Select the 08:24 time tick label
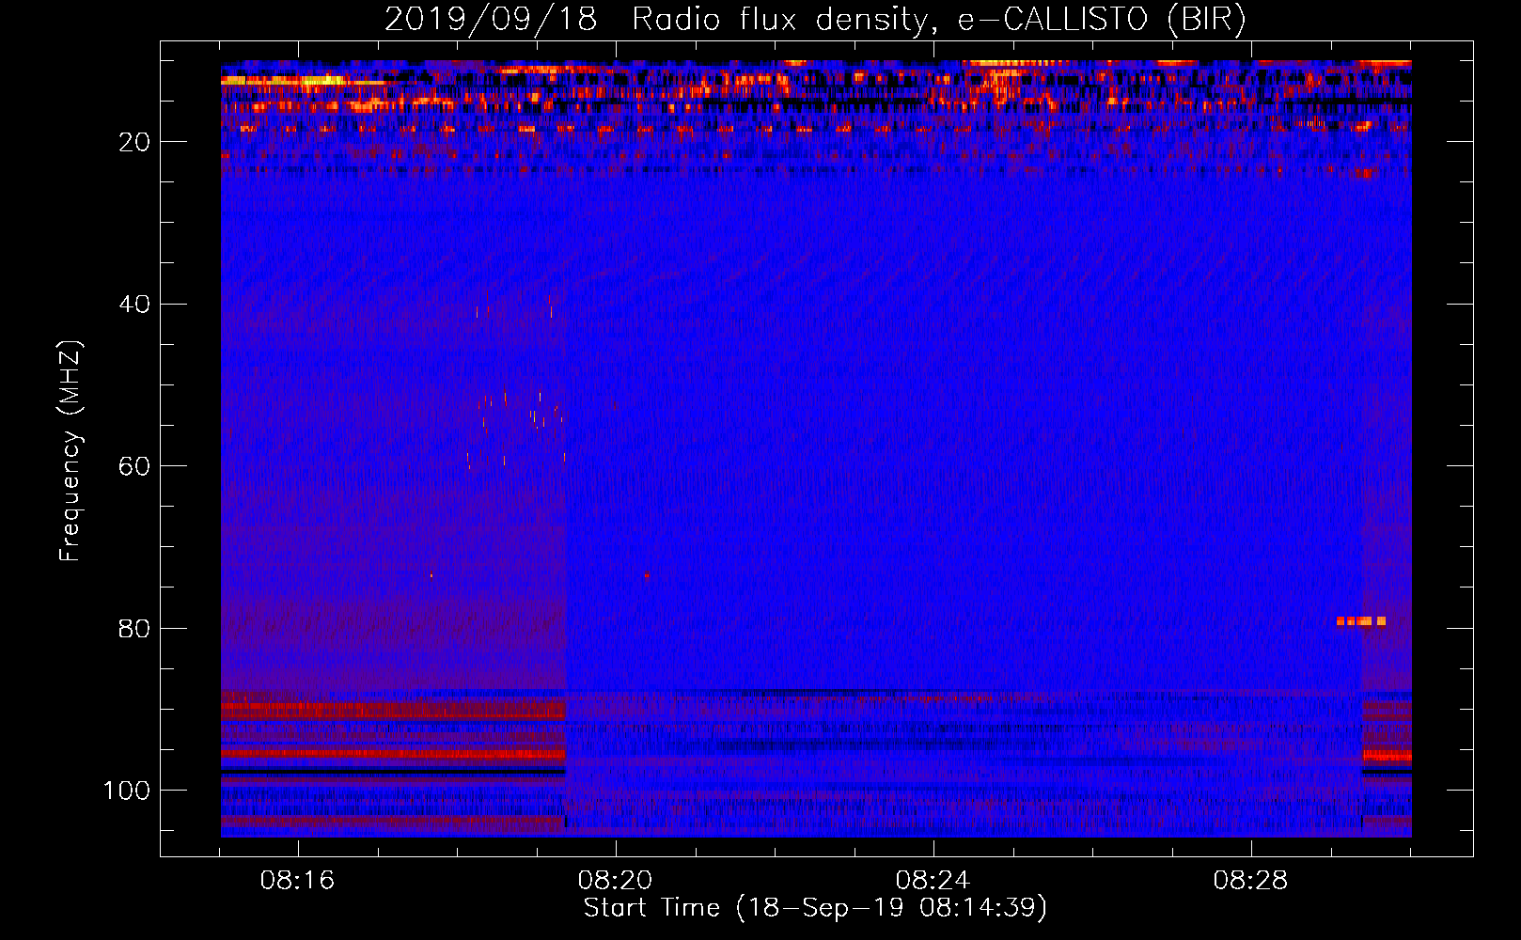The image size is (1521, 940). pyautogui.click(x=933, y=881)
